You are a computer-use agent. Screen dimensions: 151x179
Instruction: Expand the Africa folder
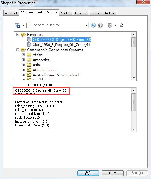coord(23,55)
